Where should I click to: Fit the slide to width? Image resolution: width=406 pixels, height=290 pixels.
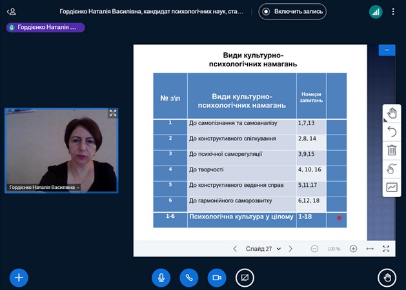(370, 249)
